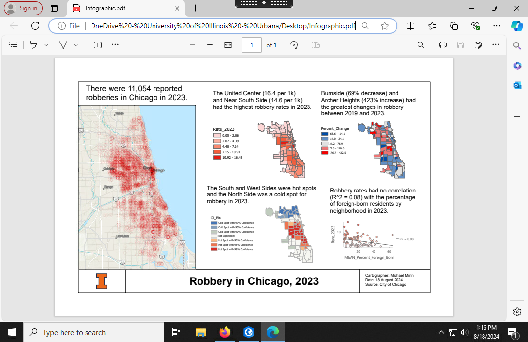The image size is (528, 342).
Task: Print the PDF document
Action: (443, 45)
